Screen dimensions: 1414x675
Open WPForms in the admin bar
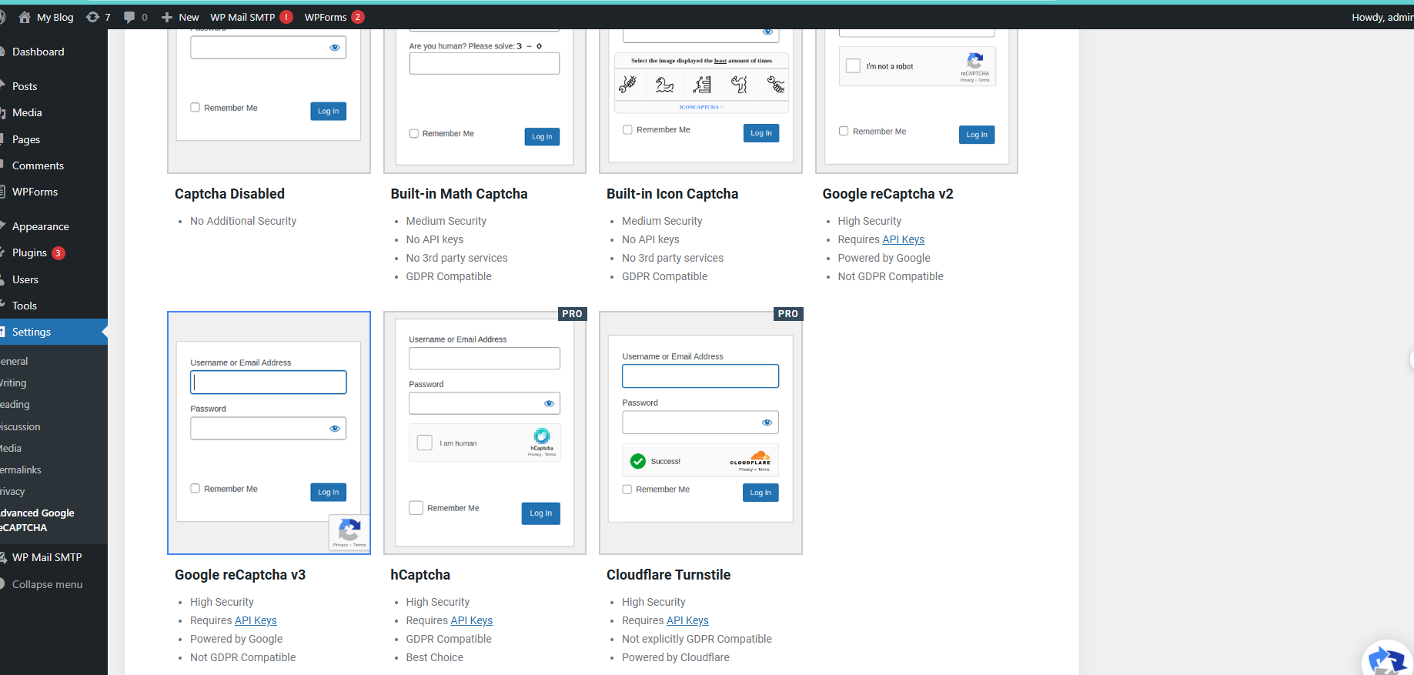coord(334,17)
